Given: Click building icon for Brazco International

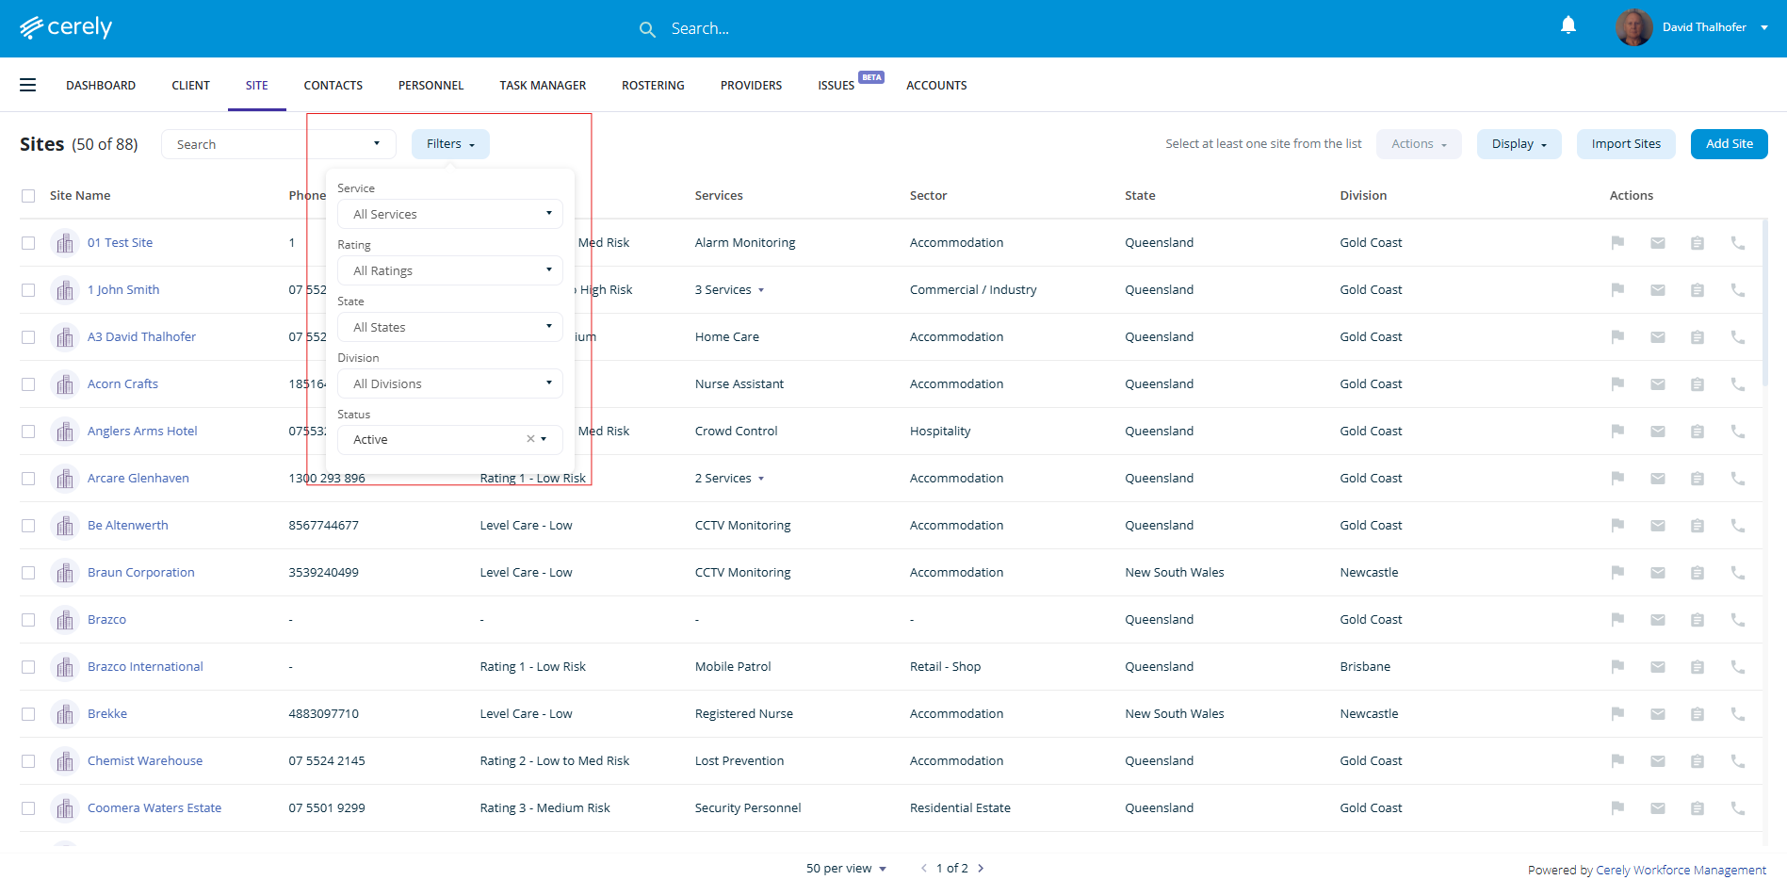Looking at the screenshot, I should (65, 667).
